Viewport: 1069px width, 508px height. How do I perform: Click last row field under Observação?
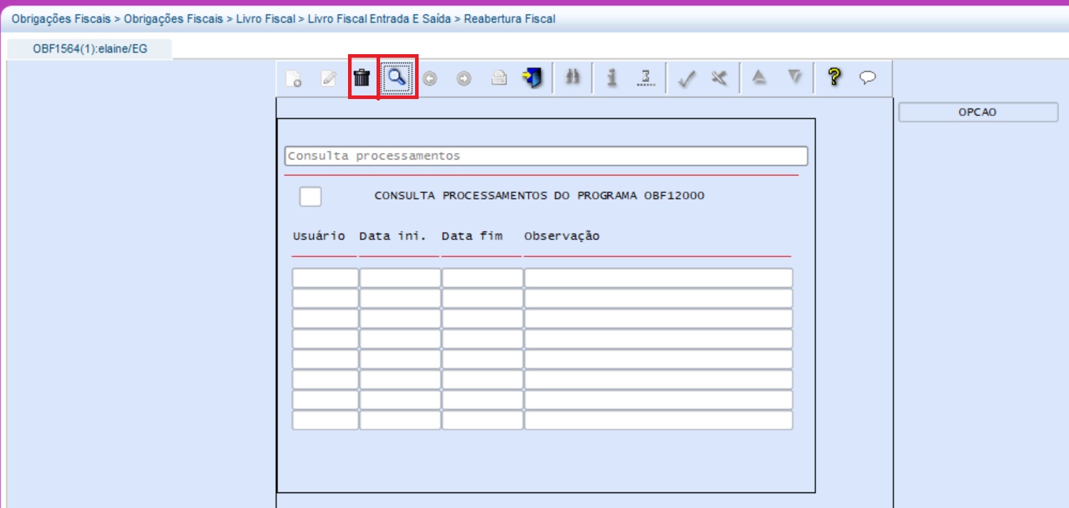(x=659, y=420)
